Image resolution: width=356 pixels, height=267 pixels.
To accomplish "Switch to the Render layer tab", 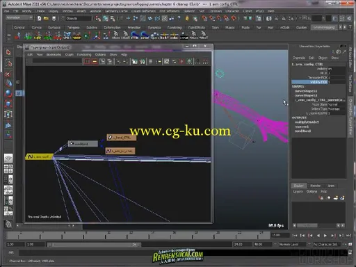I will pos(315,186).
